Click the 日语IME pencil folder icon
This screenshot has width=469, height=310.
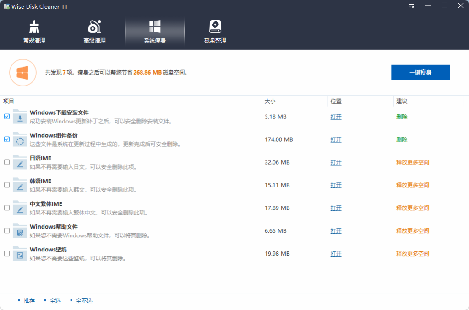coord(20,162)
